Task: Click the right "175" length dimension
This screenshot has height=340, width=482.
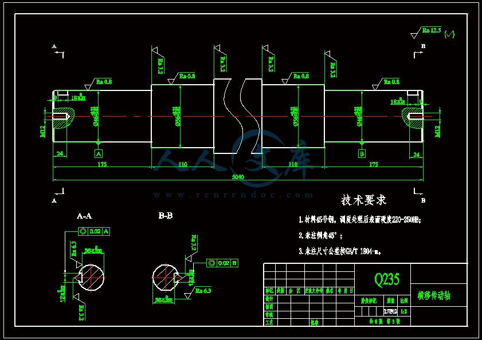Action: pos(374,164)
